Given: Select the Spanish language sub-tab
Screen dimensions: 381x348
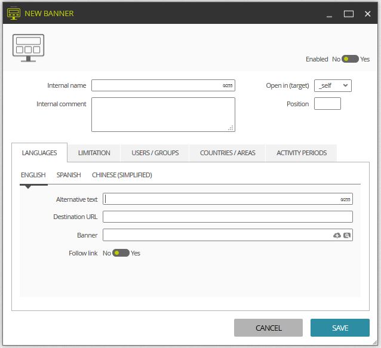Looking at the screenshot, I should [69, 175].
